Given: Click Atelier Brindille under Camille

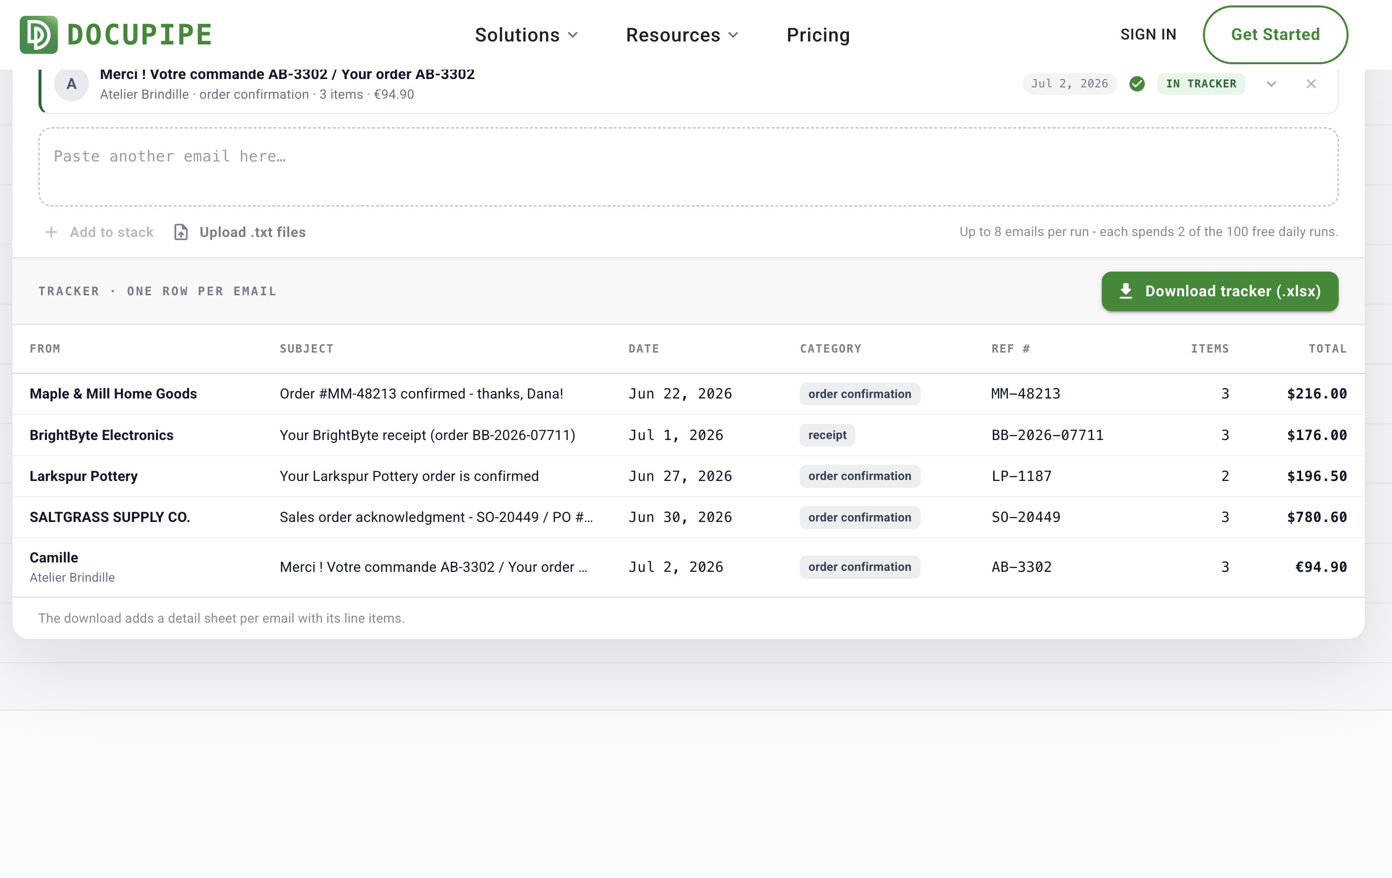Looking at the screenshot, I should pos(72,577).
